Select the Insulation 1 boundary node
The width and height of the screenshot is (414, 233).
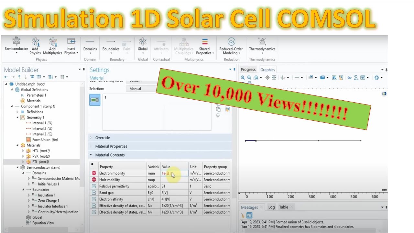47,195
